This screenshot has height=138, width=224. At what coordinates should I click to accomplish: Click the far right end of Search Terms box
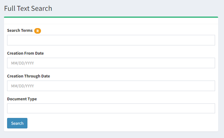211,40
